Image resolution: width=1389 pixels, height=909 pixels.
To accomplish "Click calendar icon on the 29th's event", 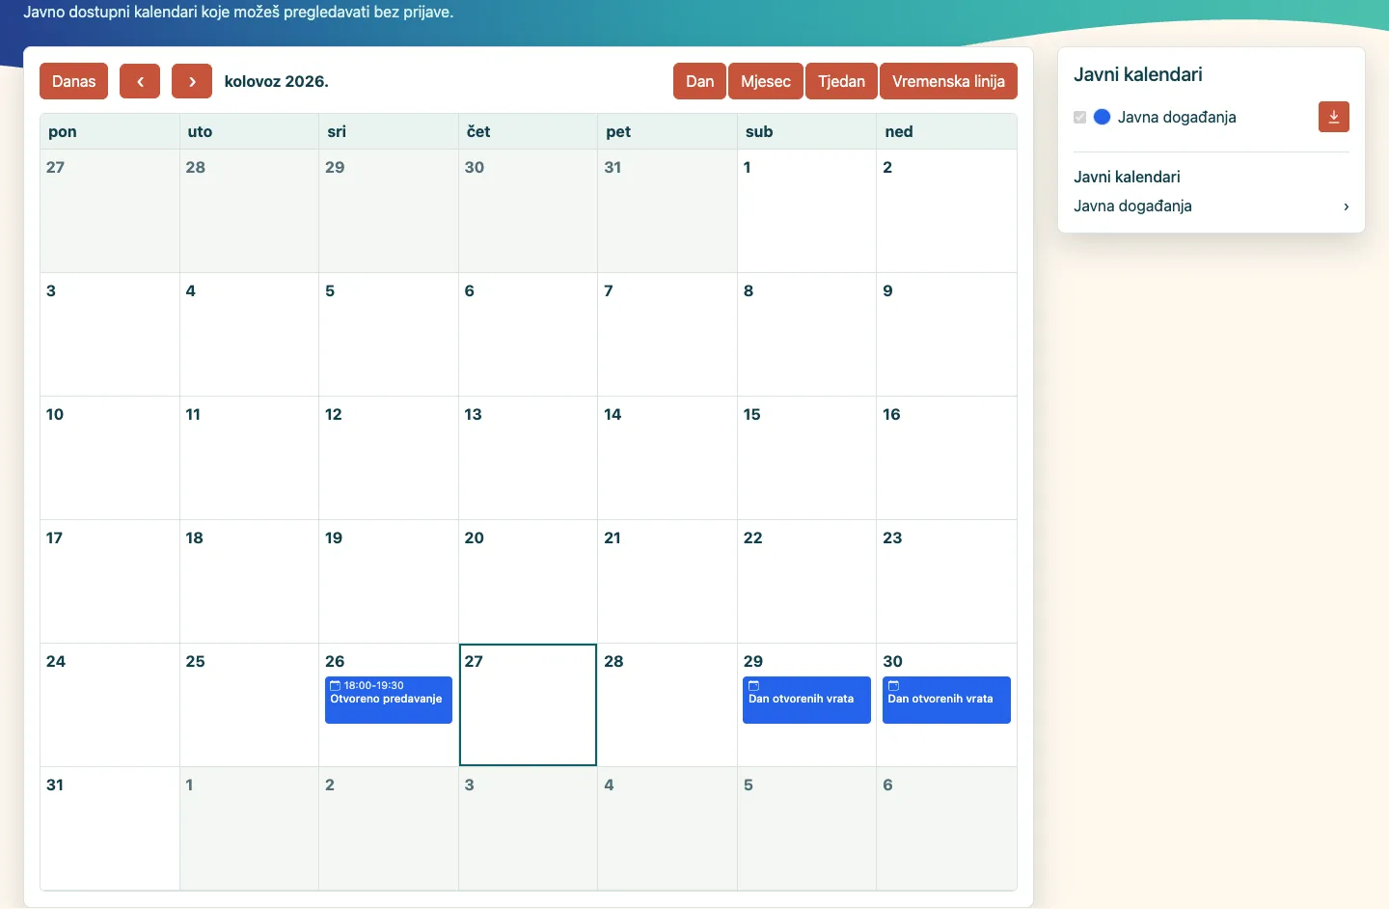I will coord(753,685).
